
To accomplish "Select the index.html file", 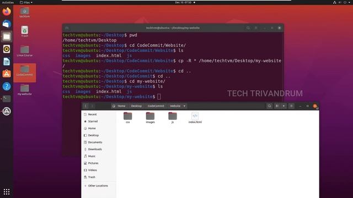I will tap(195, 118).
